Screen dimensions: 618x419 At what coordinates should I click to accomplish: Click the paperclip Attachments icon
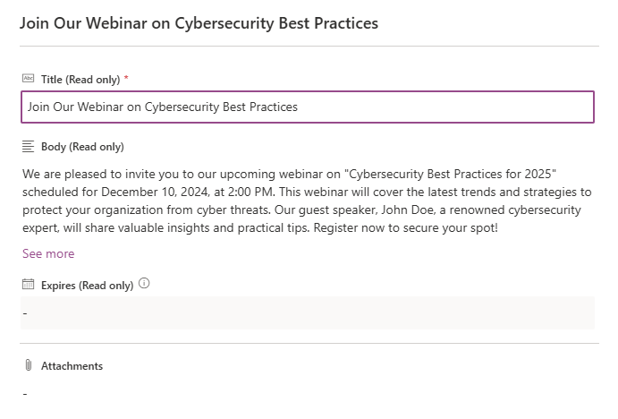coord(28,365)
